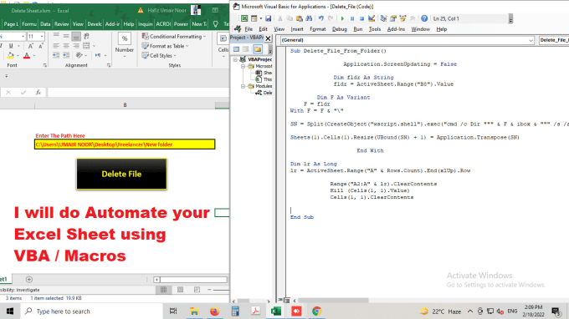
Task: Open Format as Table dropdown in Excel
Action: (x=166, y=46)
